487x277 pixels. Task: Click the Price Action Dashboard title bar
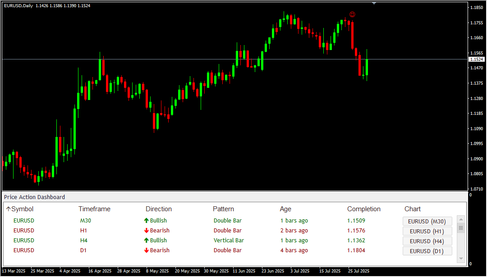pyautogui.click(x=34, y=197)
